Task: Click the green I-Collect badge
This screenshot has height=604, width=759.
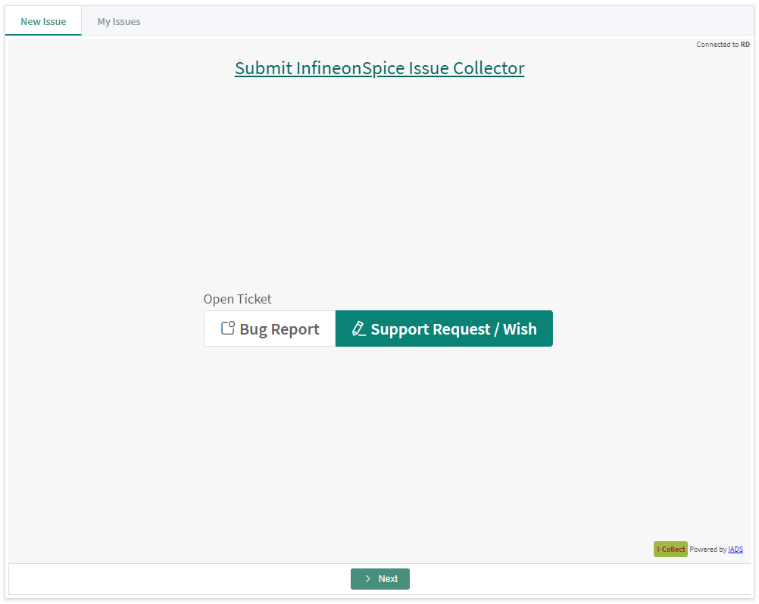Action: coord(670,549)
